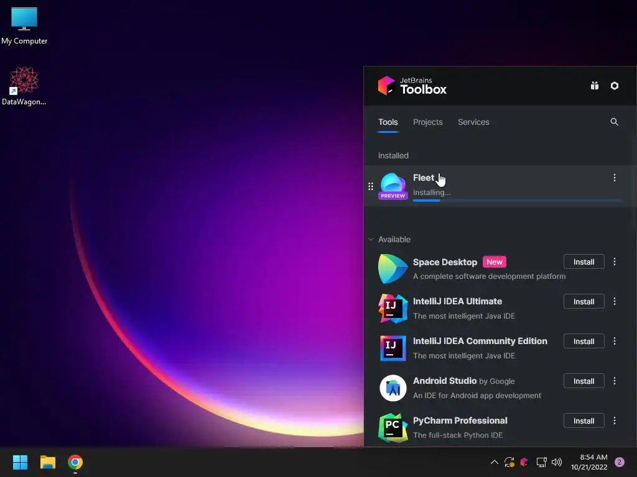The width and height of the screenshot is (637, 477).
Task: Open Google Chrome from the taskbar
Action: pos(75,462)
